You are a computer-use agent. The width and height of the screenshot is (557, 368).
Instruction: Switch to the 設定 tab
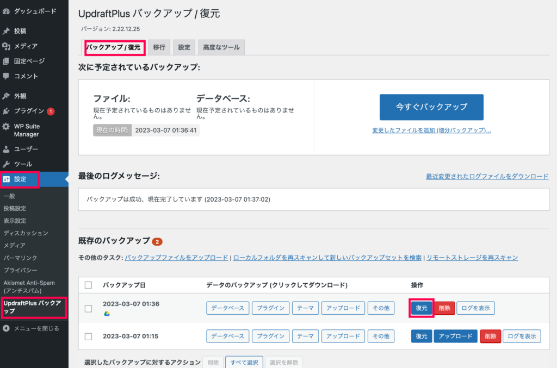(x=184, y=47)
